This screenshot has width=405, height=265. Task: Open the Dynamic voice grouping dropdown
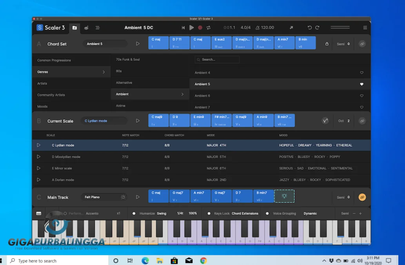pos(310,213)
